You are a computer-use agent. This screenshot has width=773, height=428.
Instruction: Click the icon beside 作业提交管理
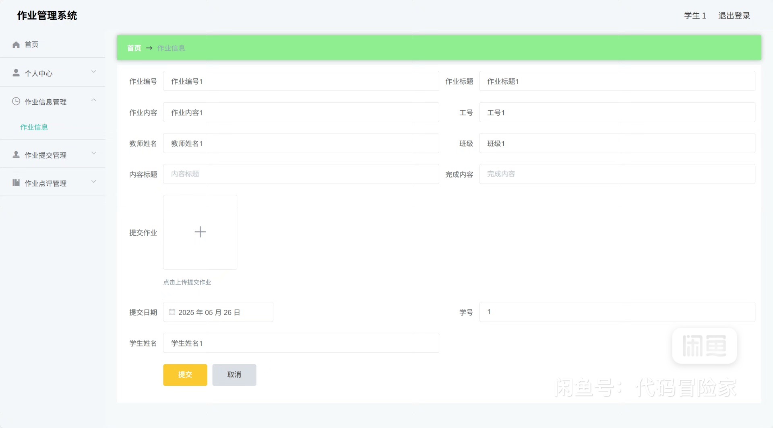click(16, 154)
